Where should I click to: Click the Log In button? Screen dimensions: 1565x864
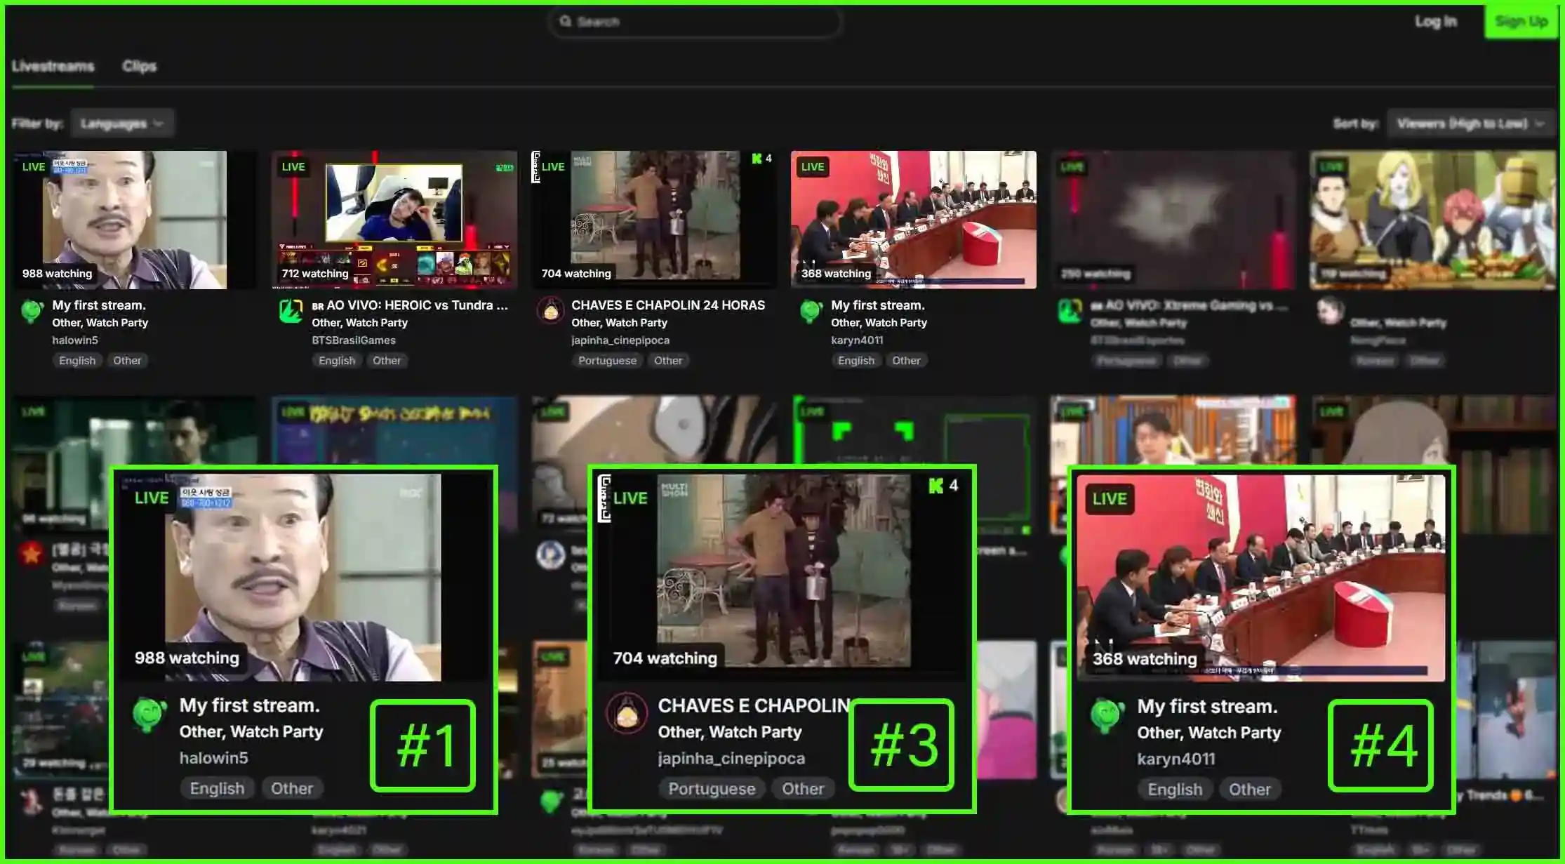1435,22
